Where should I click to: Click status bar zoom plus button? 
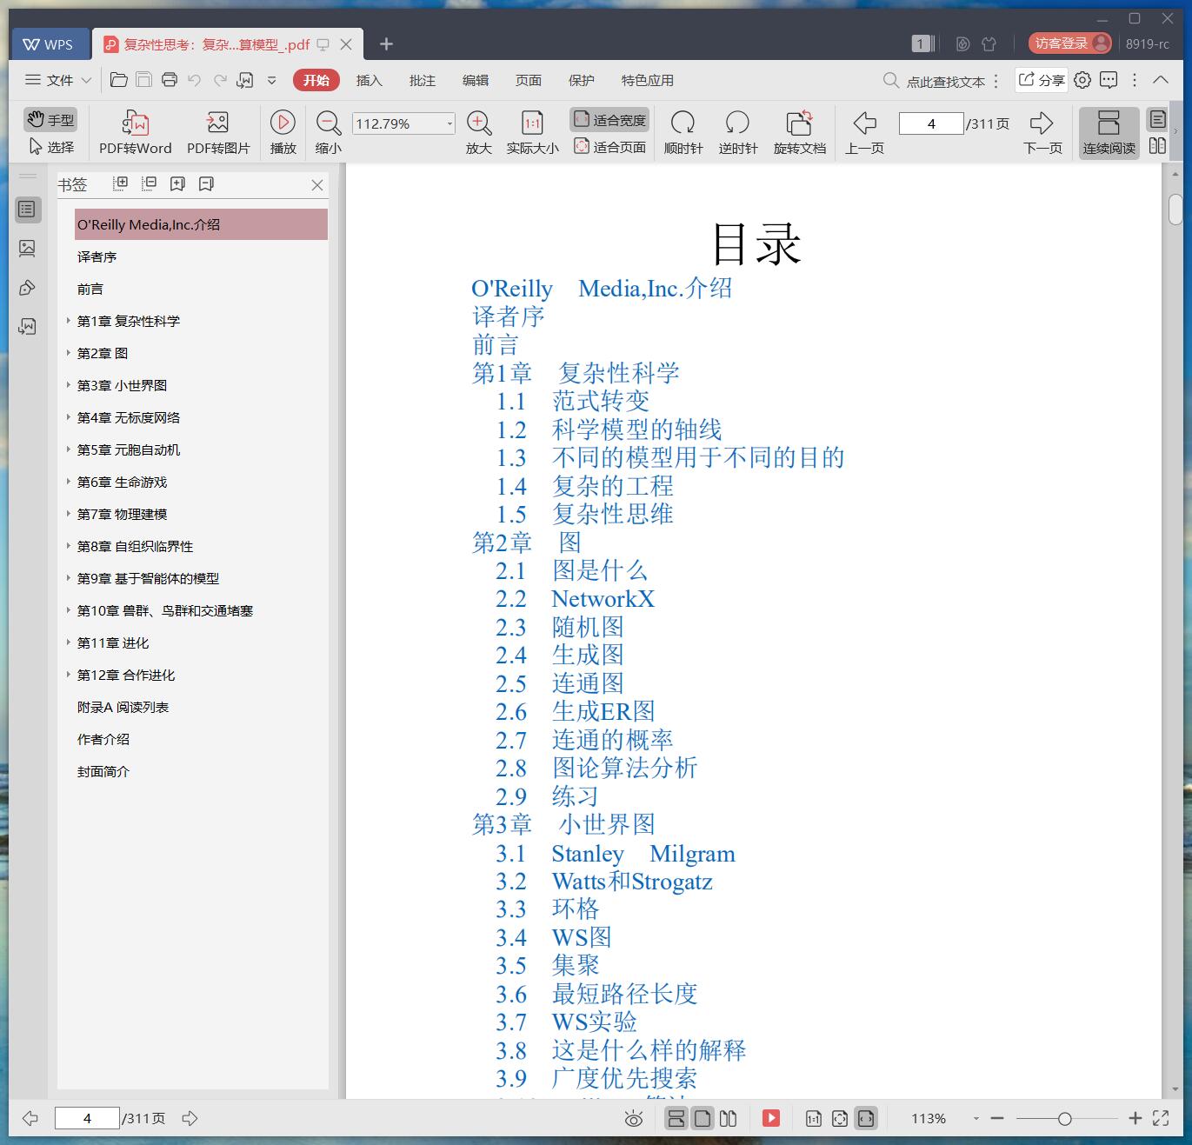1135,1119
